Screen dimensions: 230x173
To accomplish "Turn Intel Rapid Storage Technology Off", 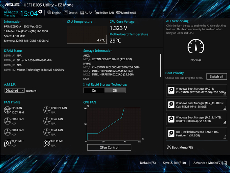I will 115,91.
